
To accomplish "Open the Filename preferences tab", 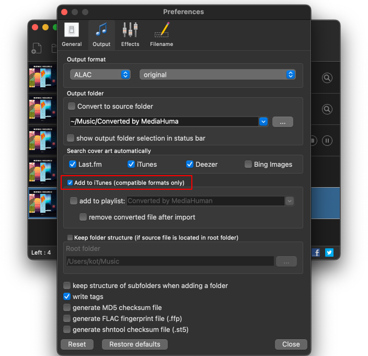I will (162, 35).
